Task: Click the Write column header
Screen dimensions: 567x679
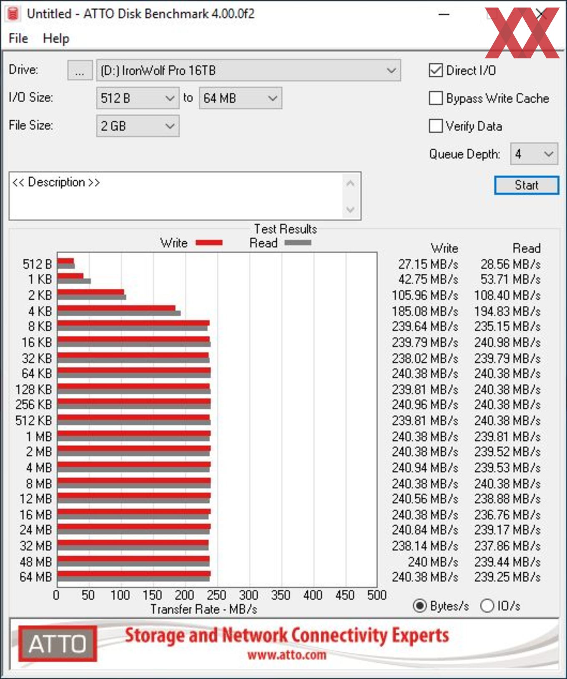Action: pos(444,248)
